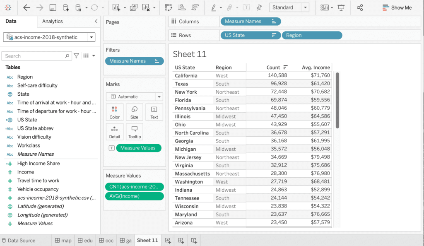Select the Measure Values pill on Marks
The image size is (424, 246).
tap(139, 148)
